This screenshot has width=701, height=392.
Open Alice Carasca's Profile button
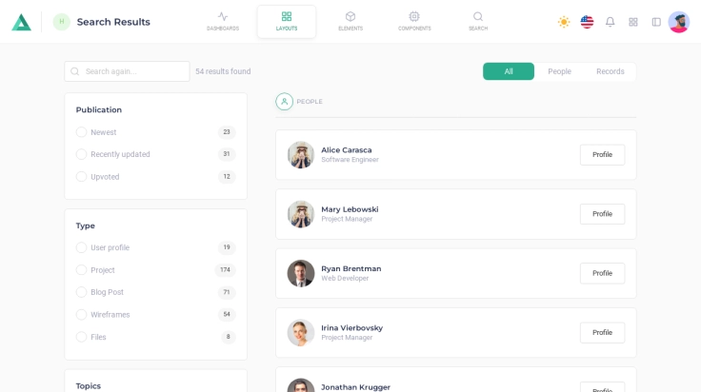click(602, 155)
